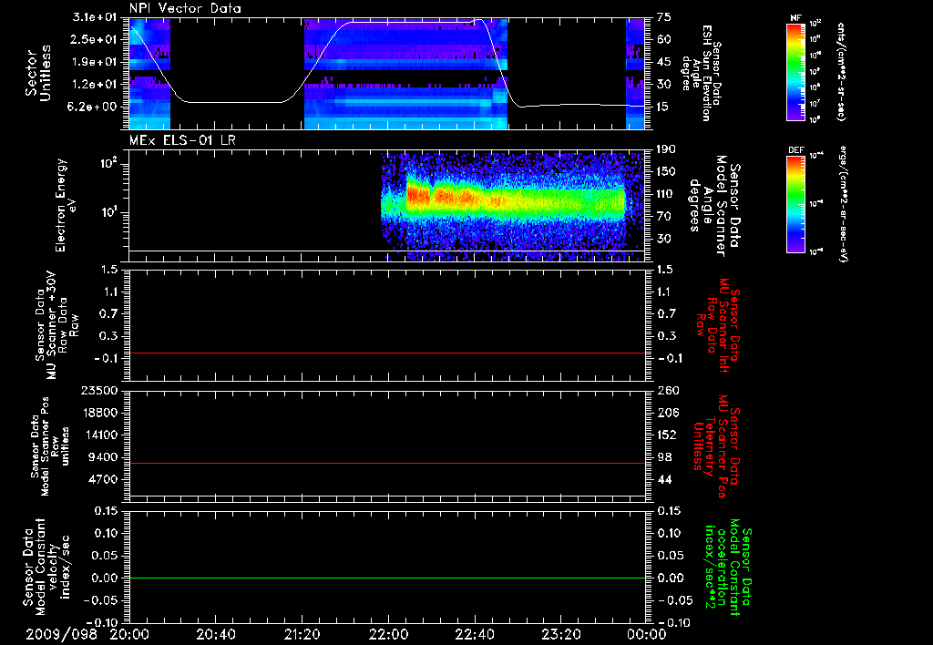Select the Electron Energy eV axis label
The height and width of the screenshot is (645, 933).
click(65, 205)
